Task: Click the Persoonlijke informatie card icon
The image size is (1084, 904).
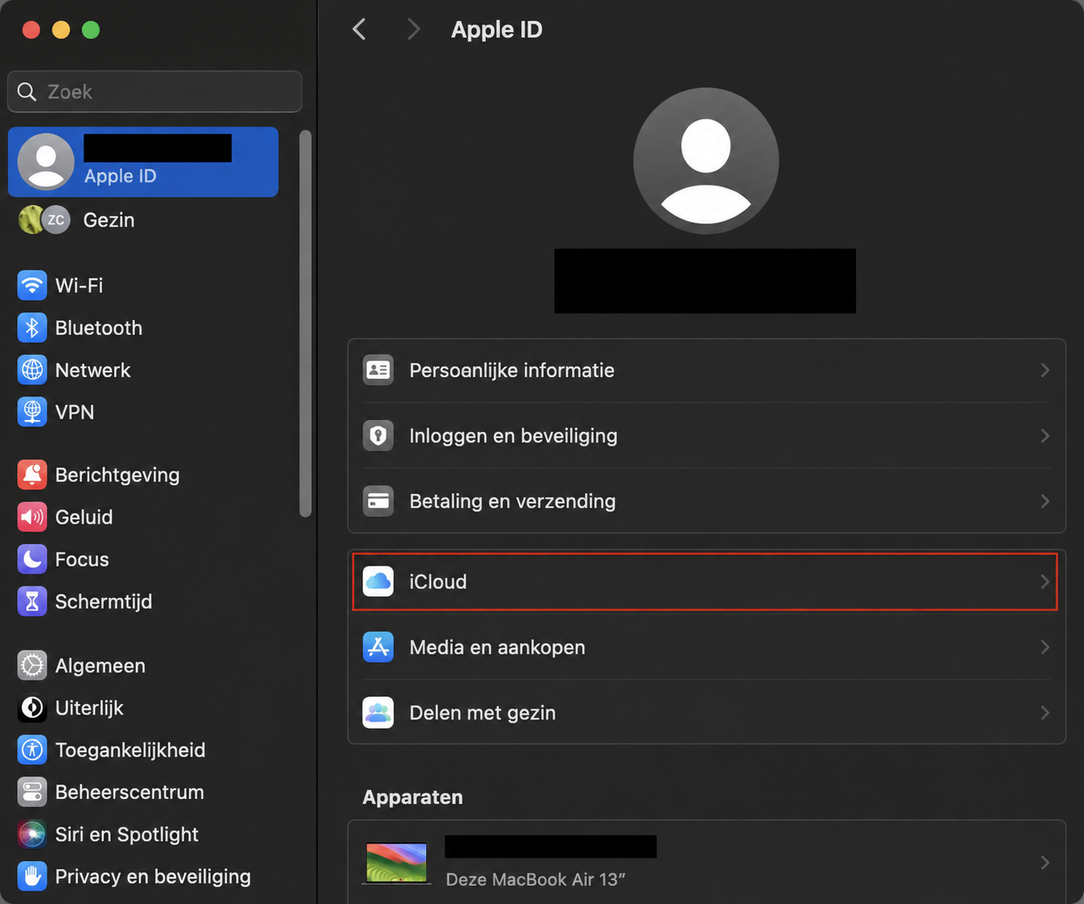Action: (x=378, y=370)
